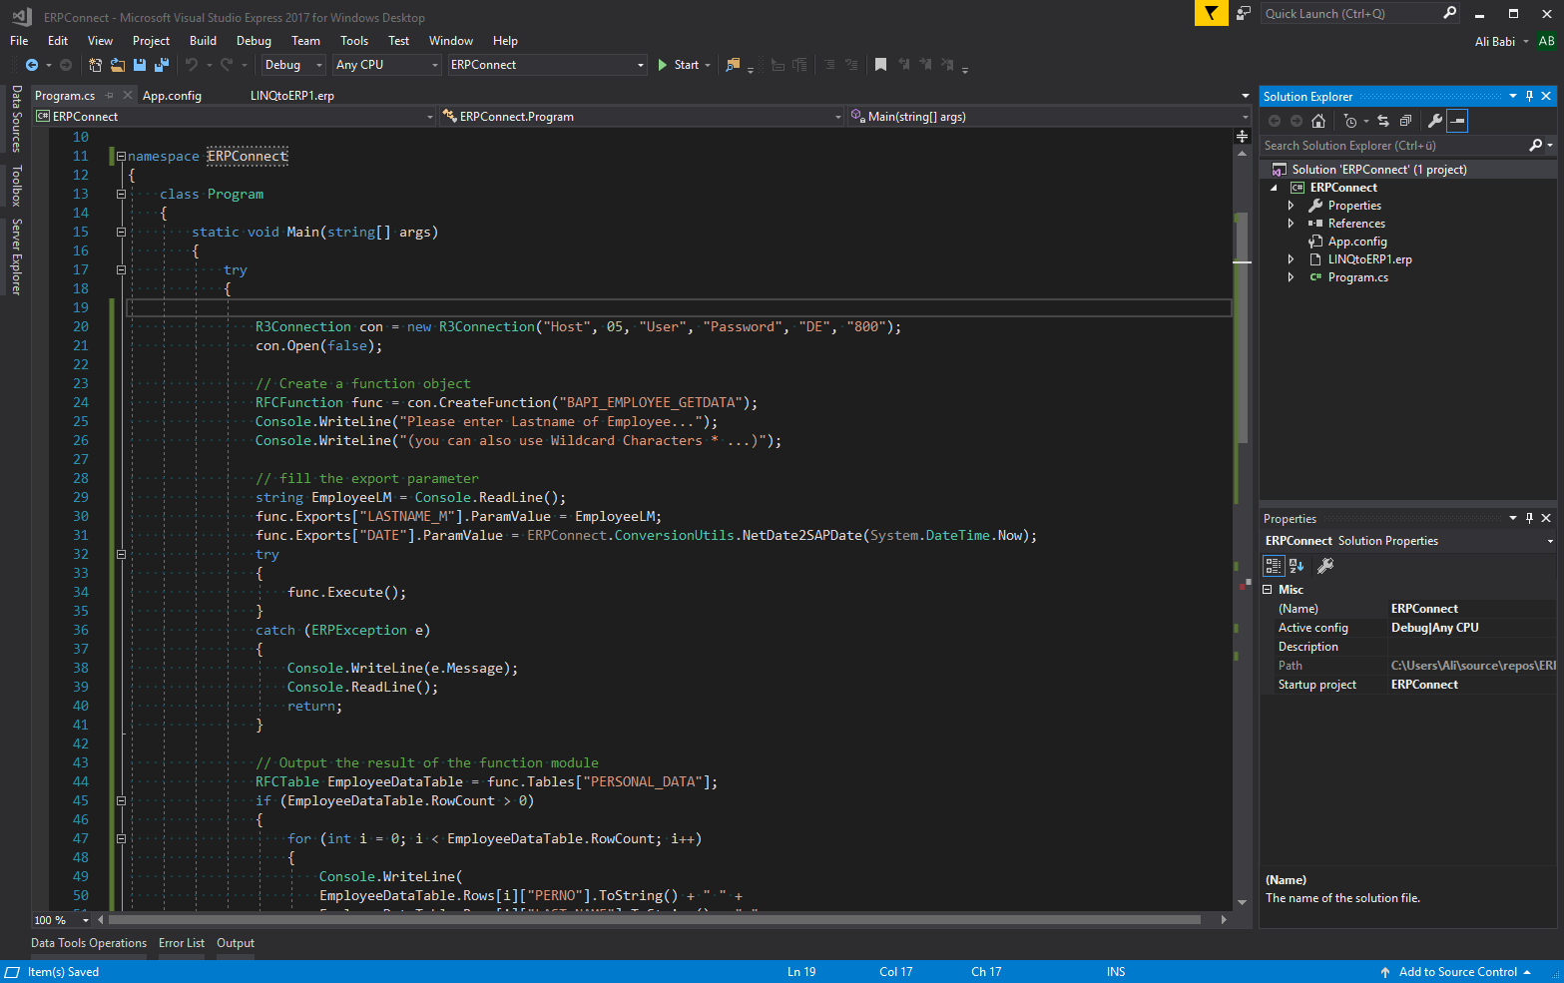Click Pending Changes Filter clock icon
This screenshot has width=1564, height=983.
pos(1350,121)
